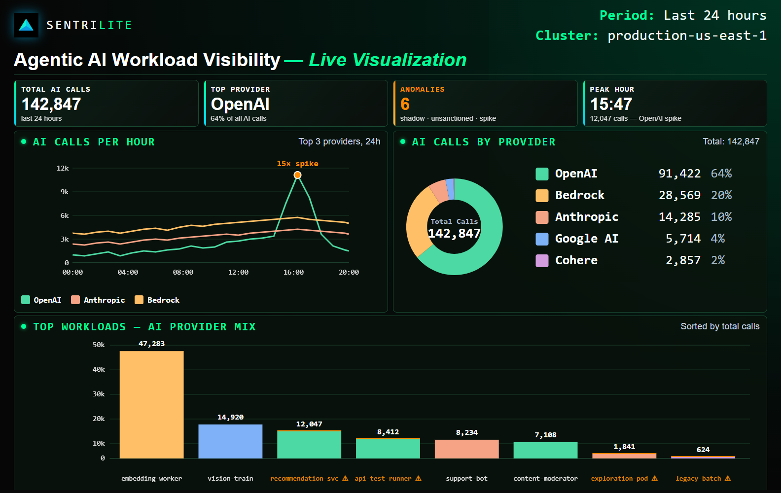
Task: Click the '14,920' bar value label
Action: 230,417
